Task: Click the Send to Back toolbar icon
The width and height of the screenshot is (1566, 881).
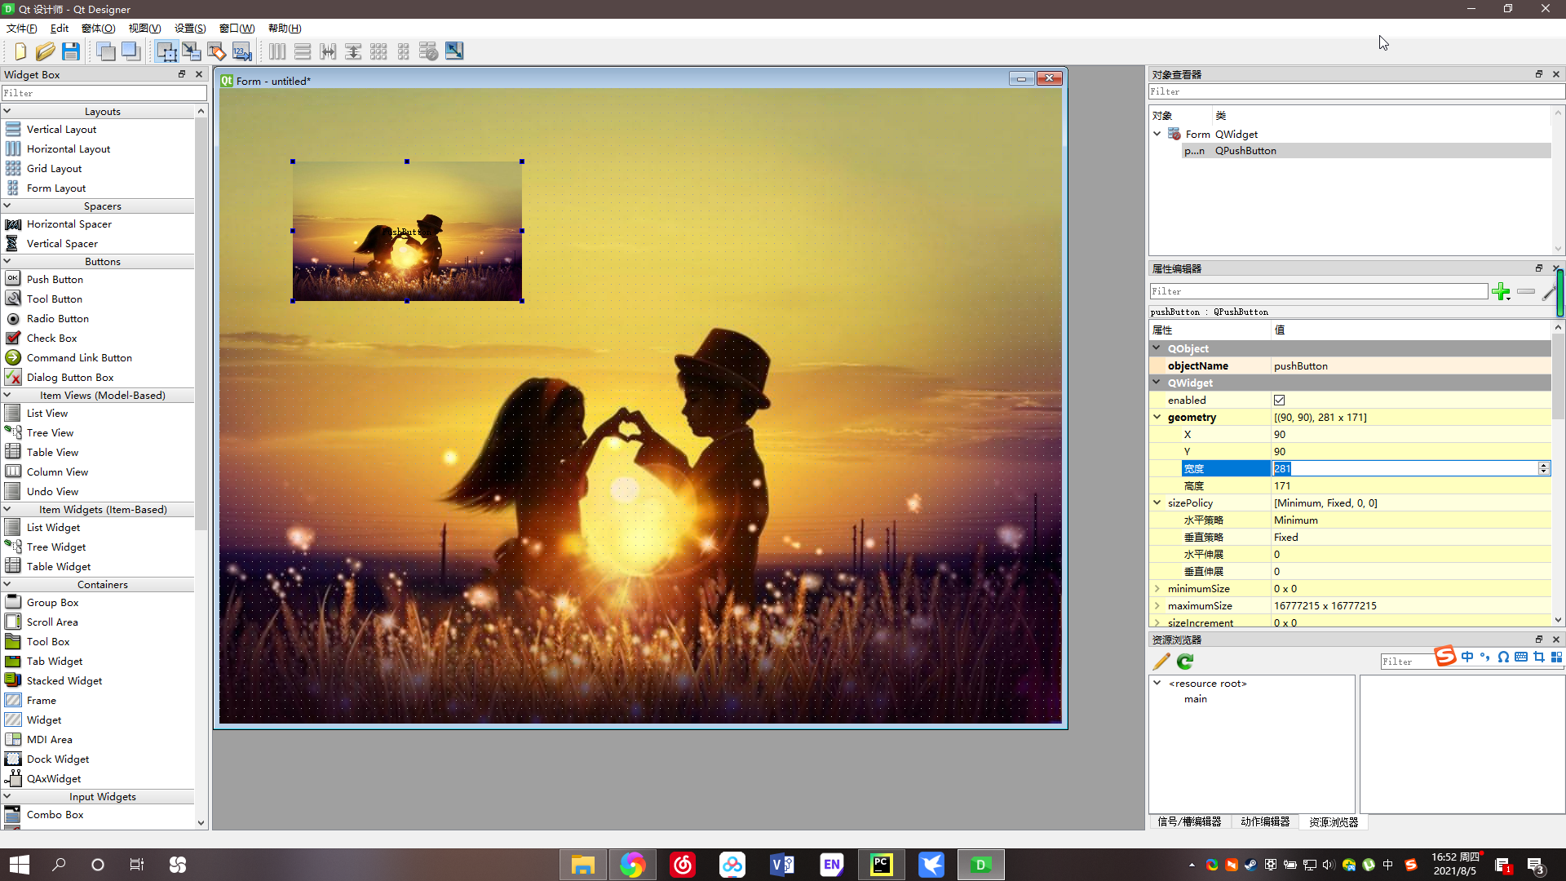Action: click(x=106, y=51)
